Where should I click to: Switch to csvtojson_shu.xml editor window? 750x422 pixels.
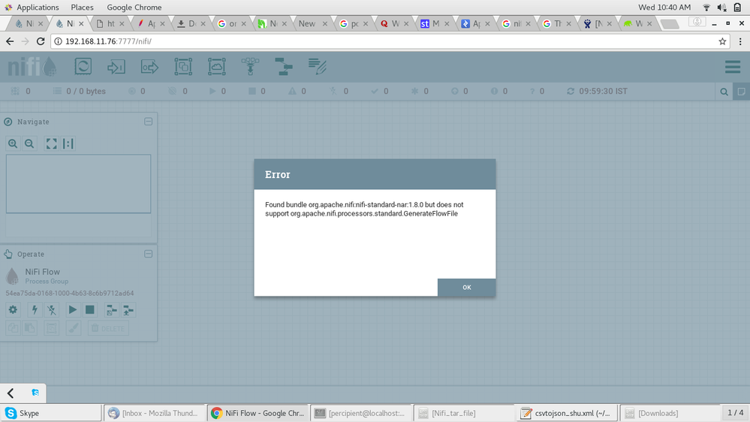click(x=568, y=413)
